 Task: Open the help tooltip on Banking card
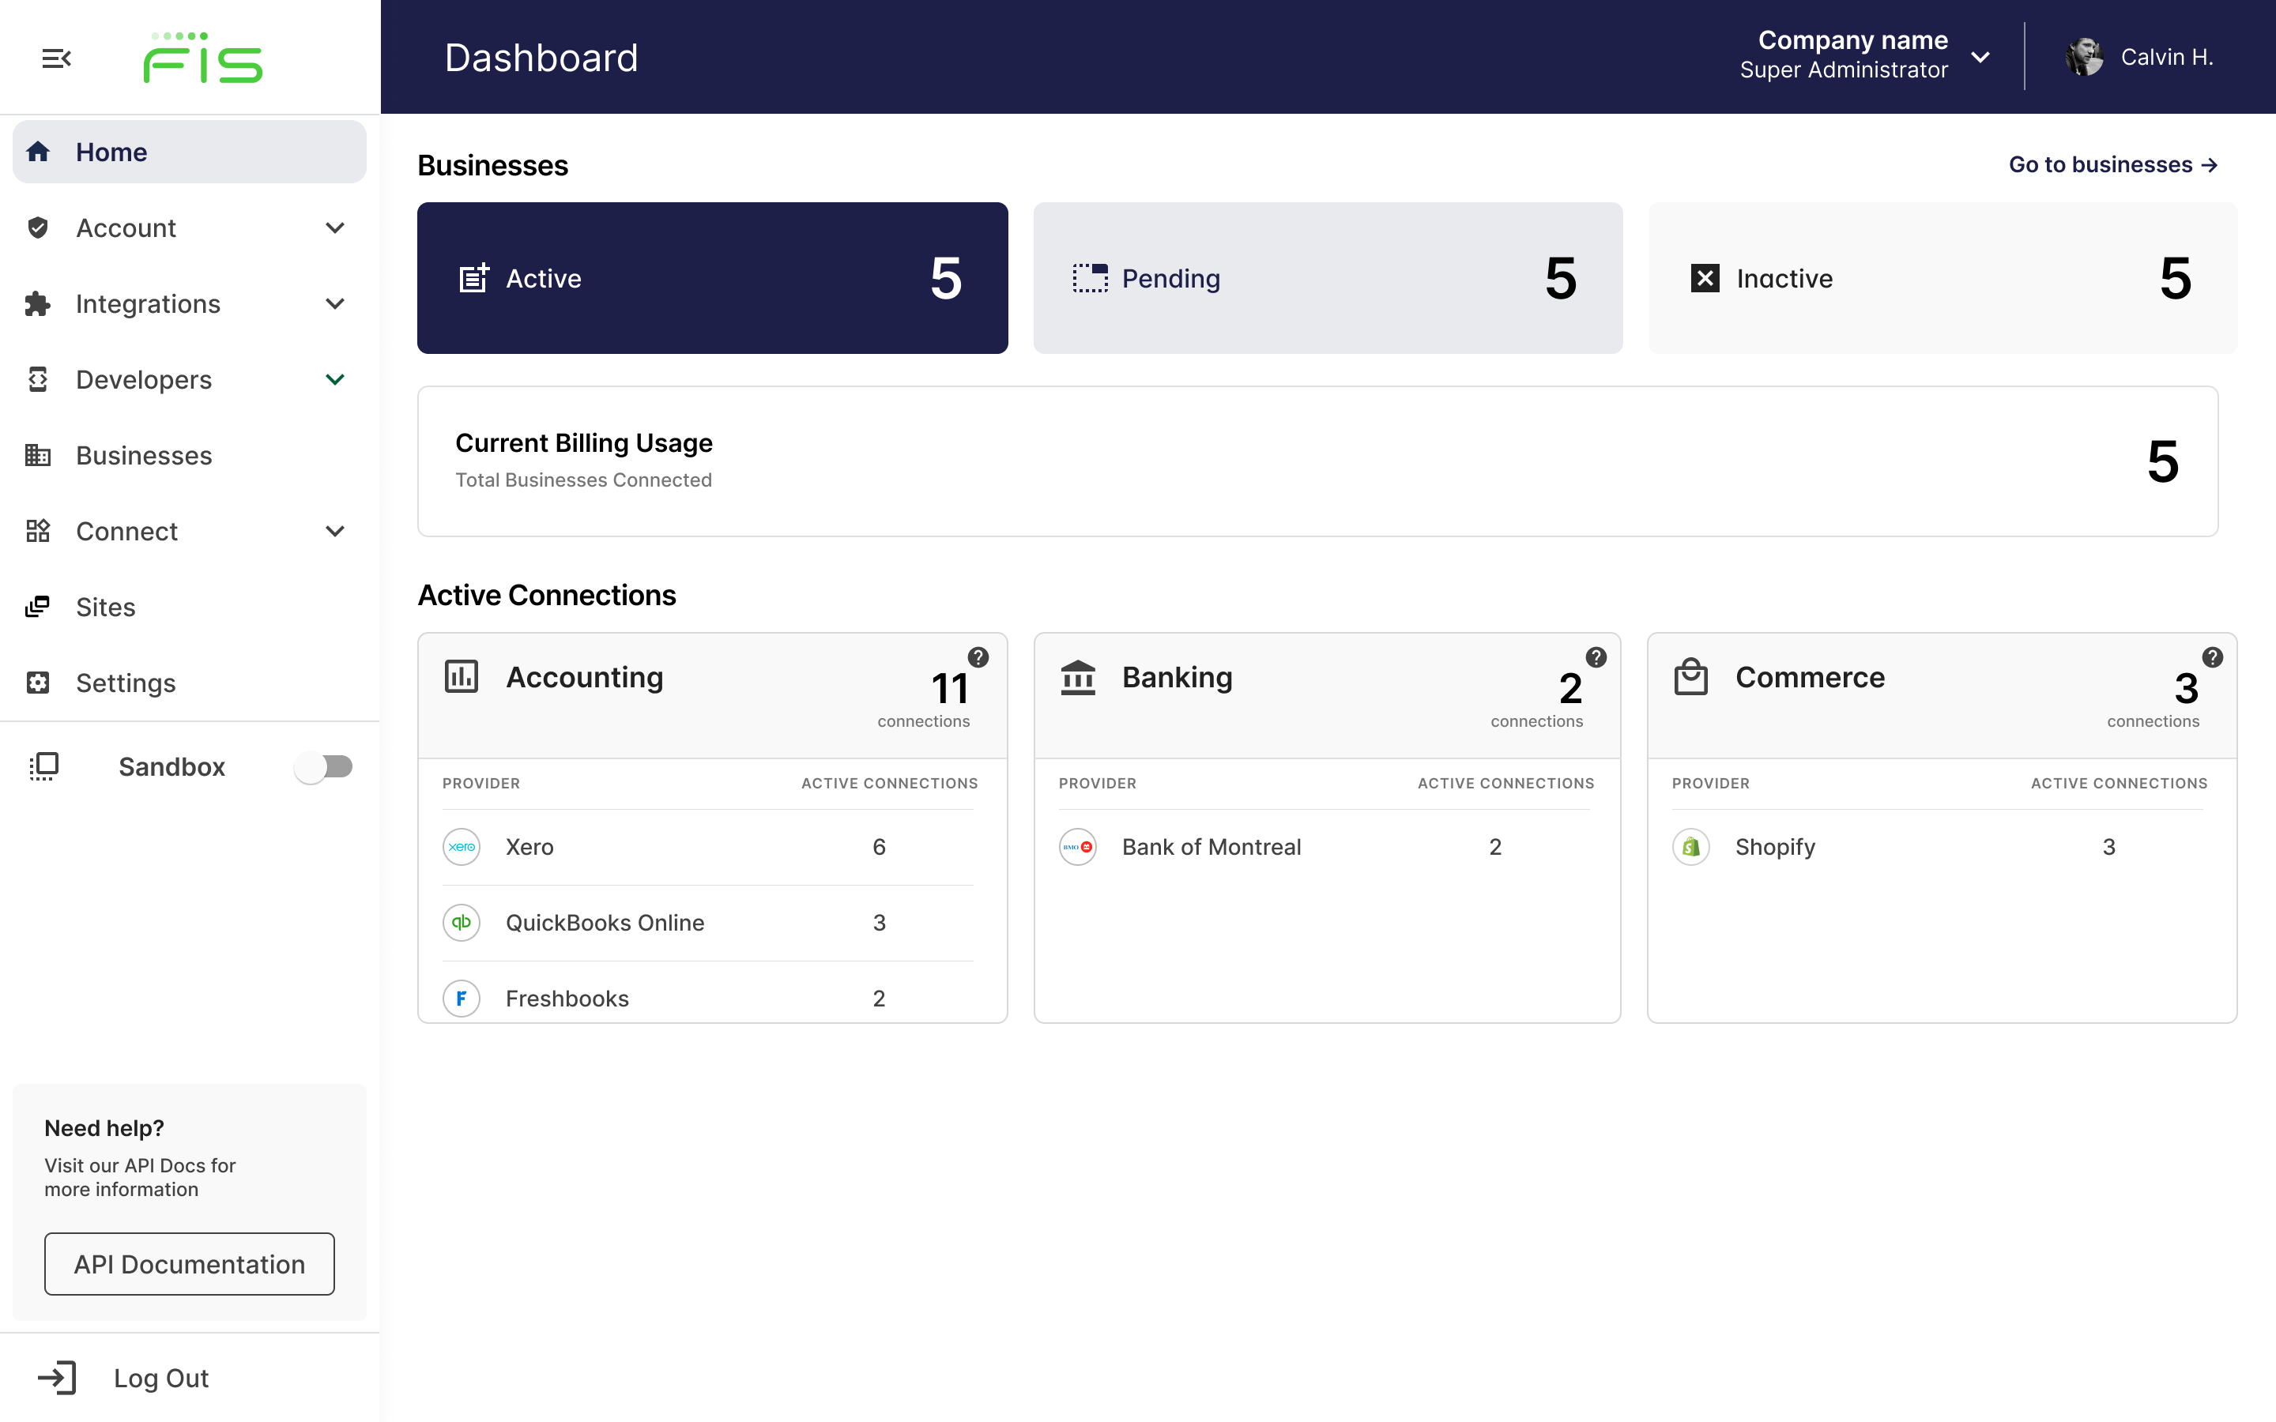(1596, 657)
